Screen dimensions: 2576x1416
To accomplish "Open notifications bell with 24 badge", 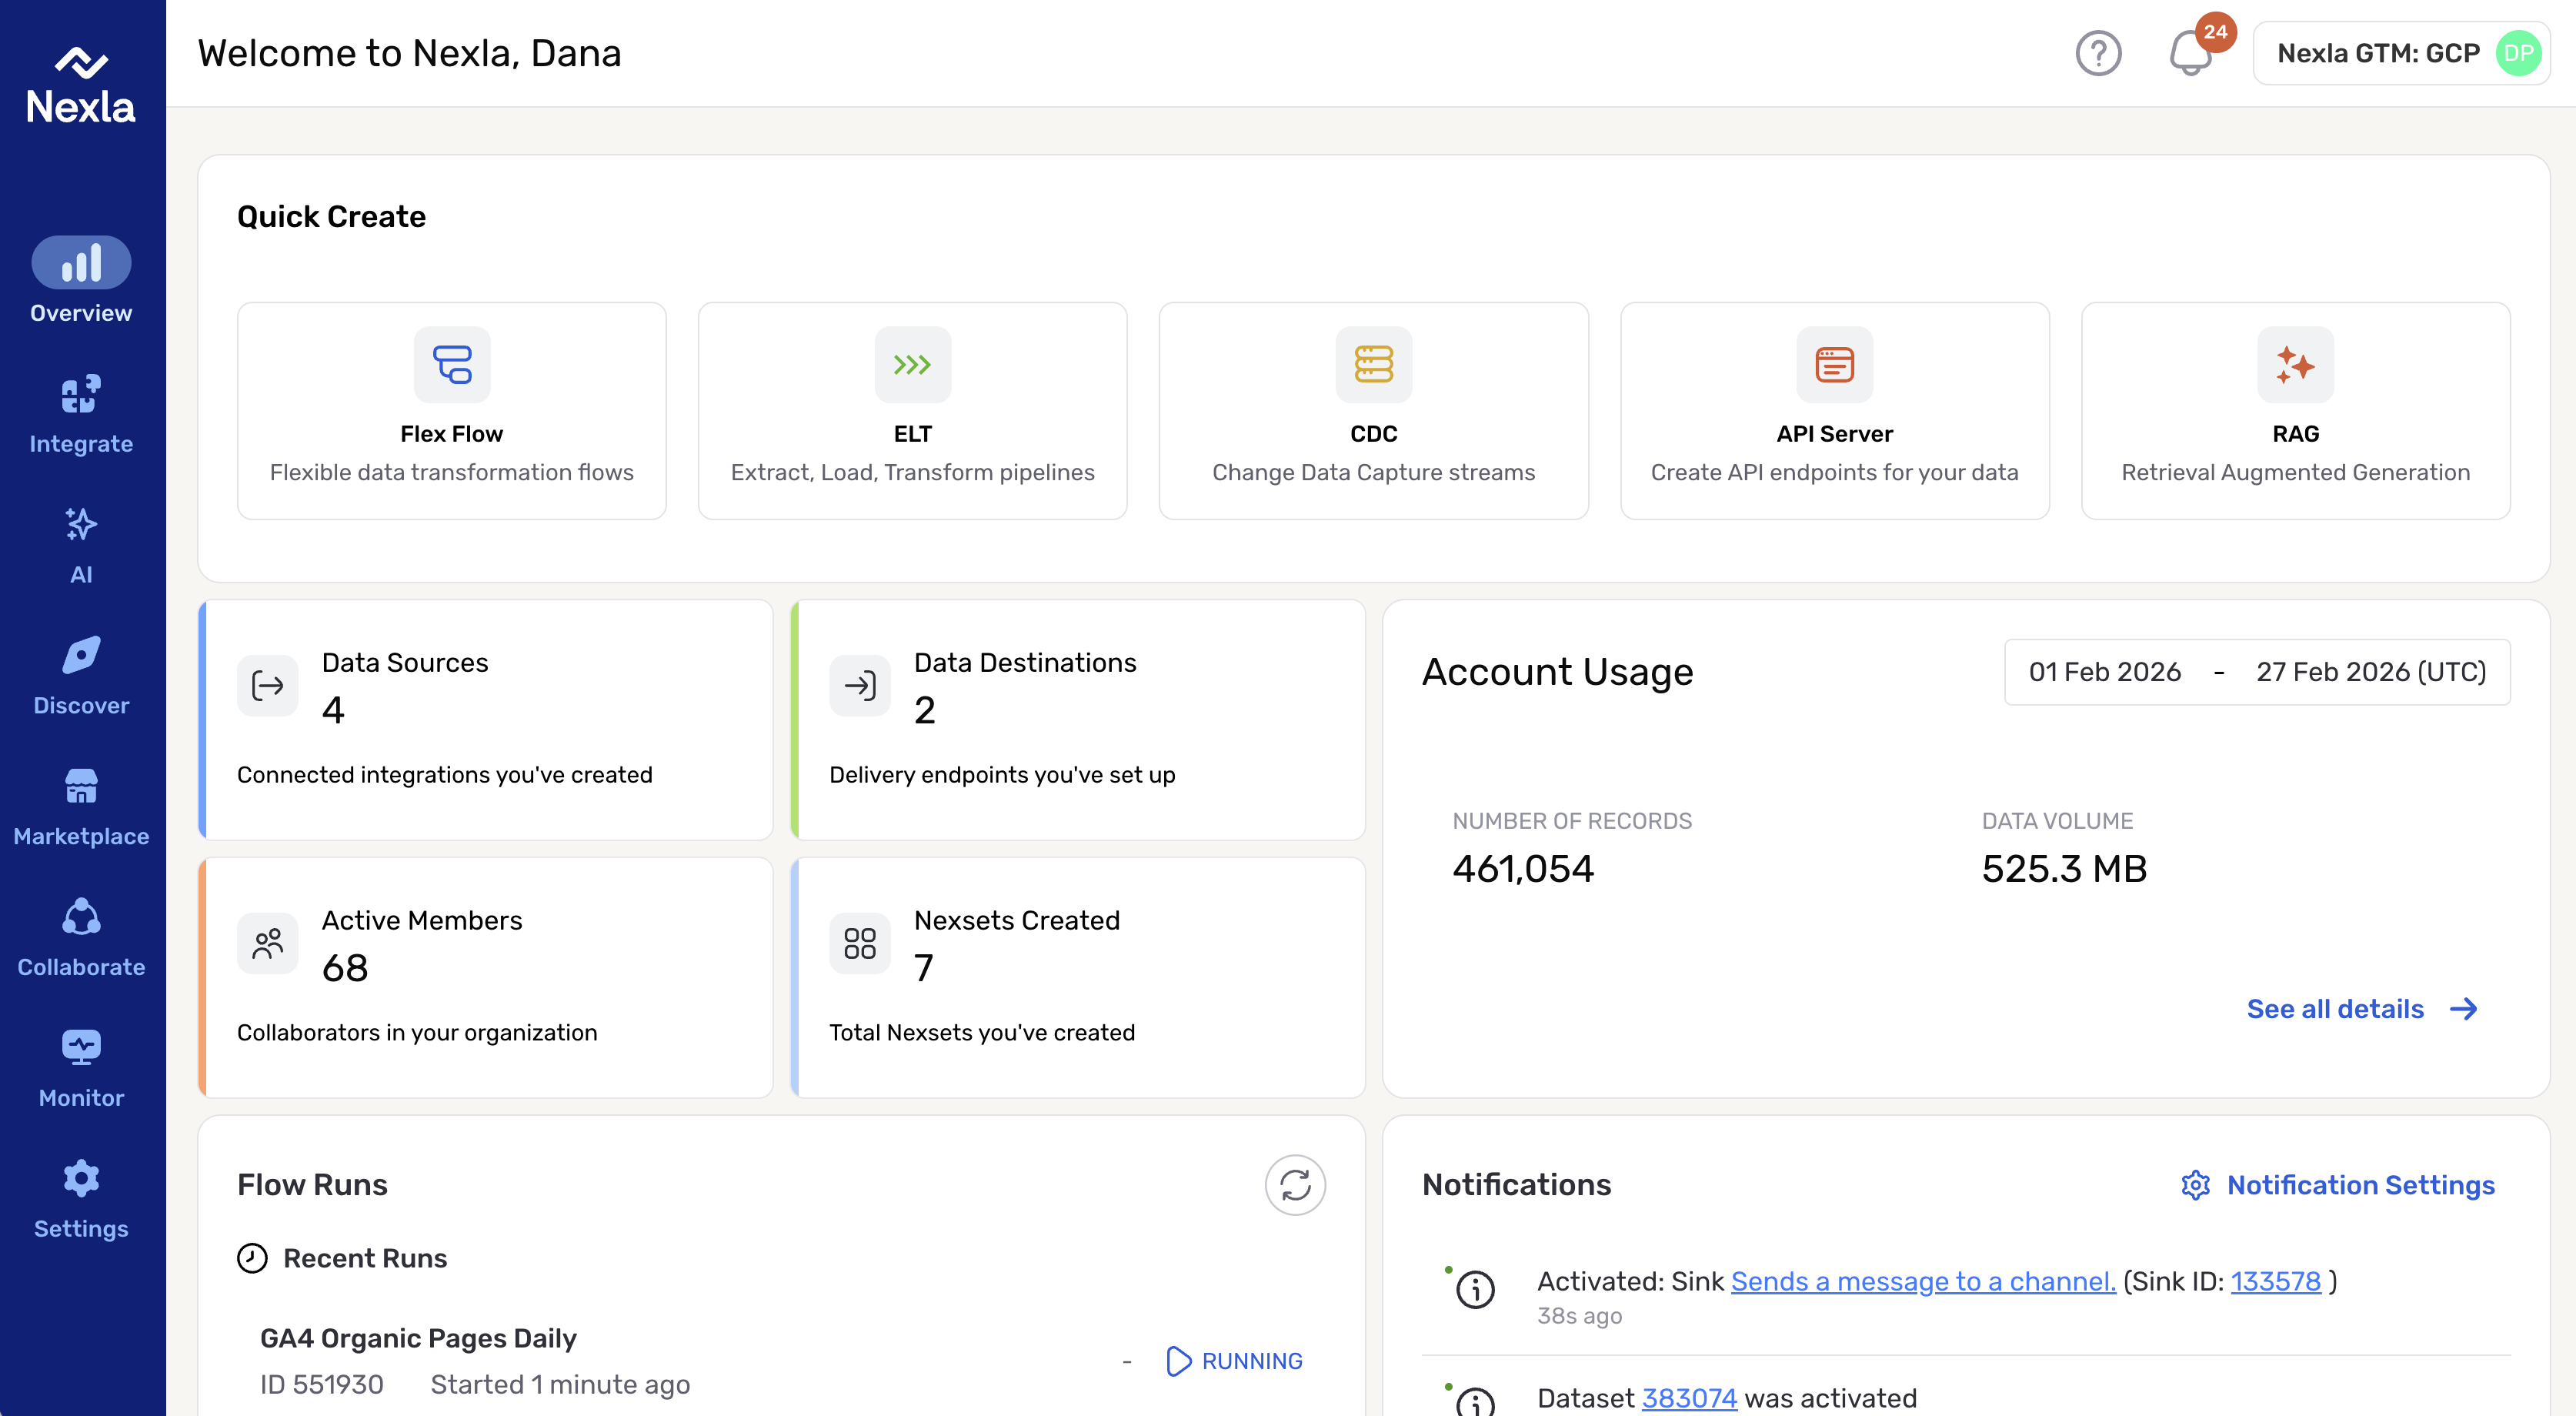I will tap(2190, 53).
